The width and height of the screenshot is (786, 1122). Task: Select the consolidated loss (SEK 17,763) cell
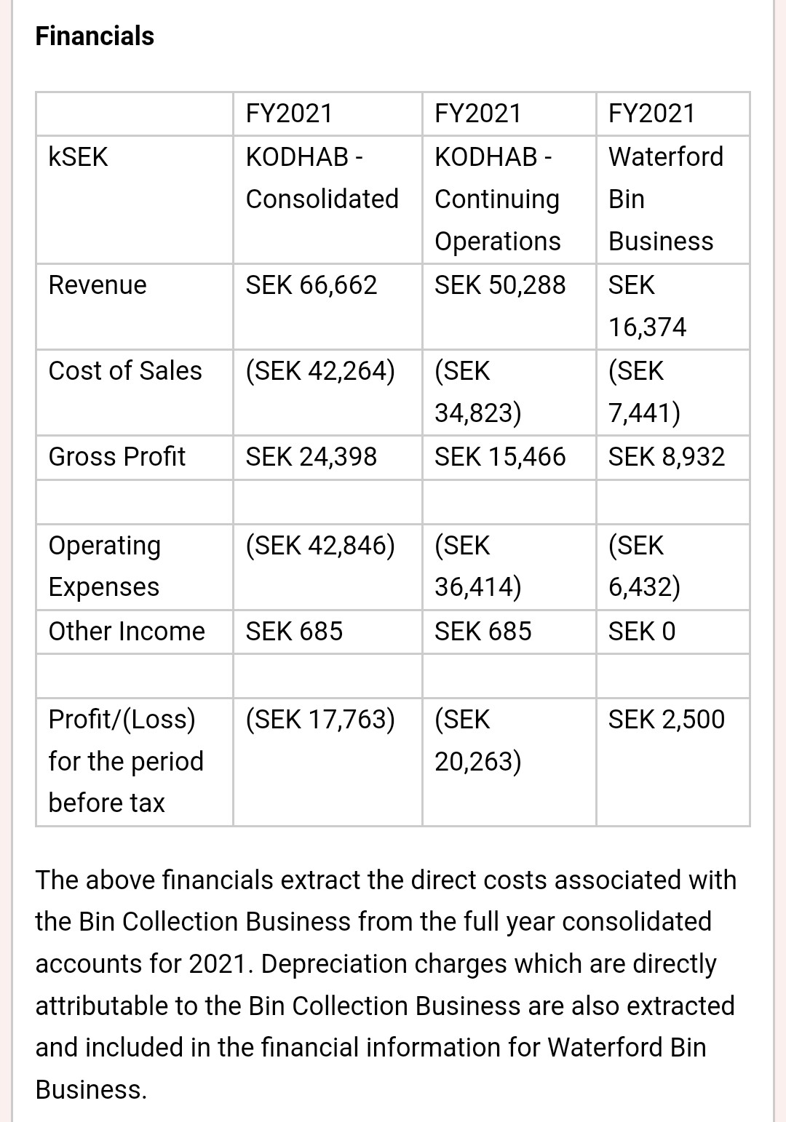tap(320, 719)
